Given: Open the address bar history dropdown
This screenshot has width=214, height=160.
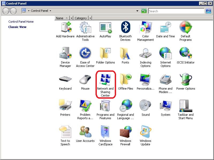Looking at the screenshot, I should click(137, 11).
